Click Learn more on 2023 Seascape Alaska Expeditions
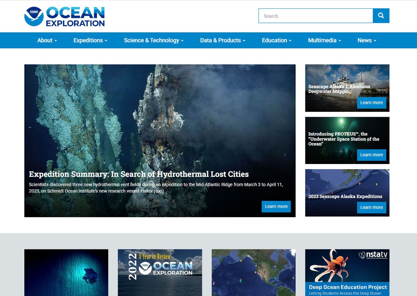Screen dimensions: 417x296 (x=371, y=207)
